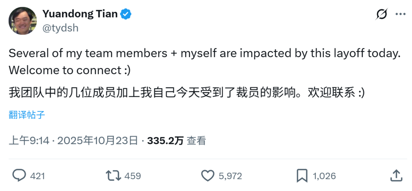Open the three-dot more options menu
412x191 pixels.
coord(400,14)
